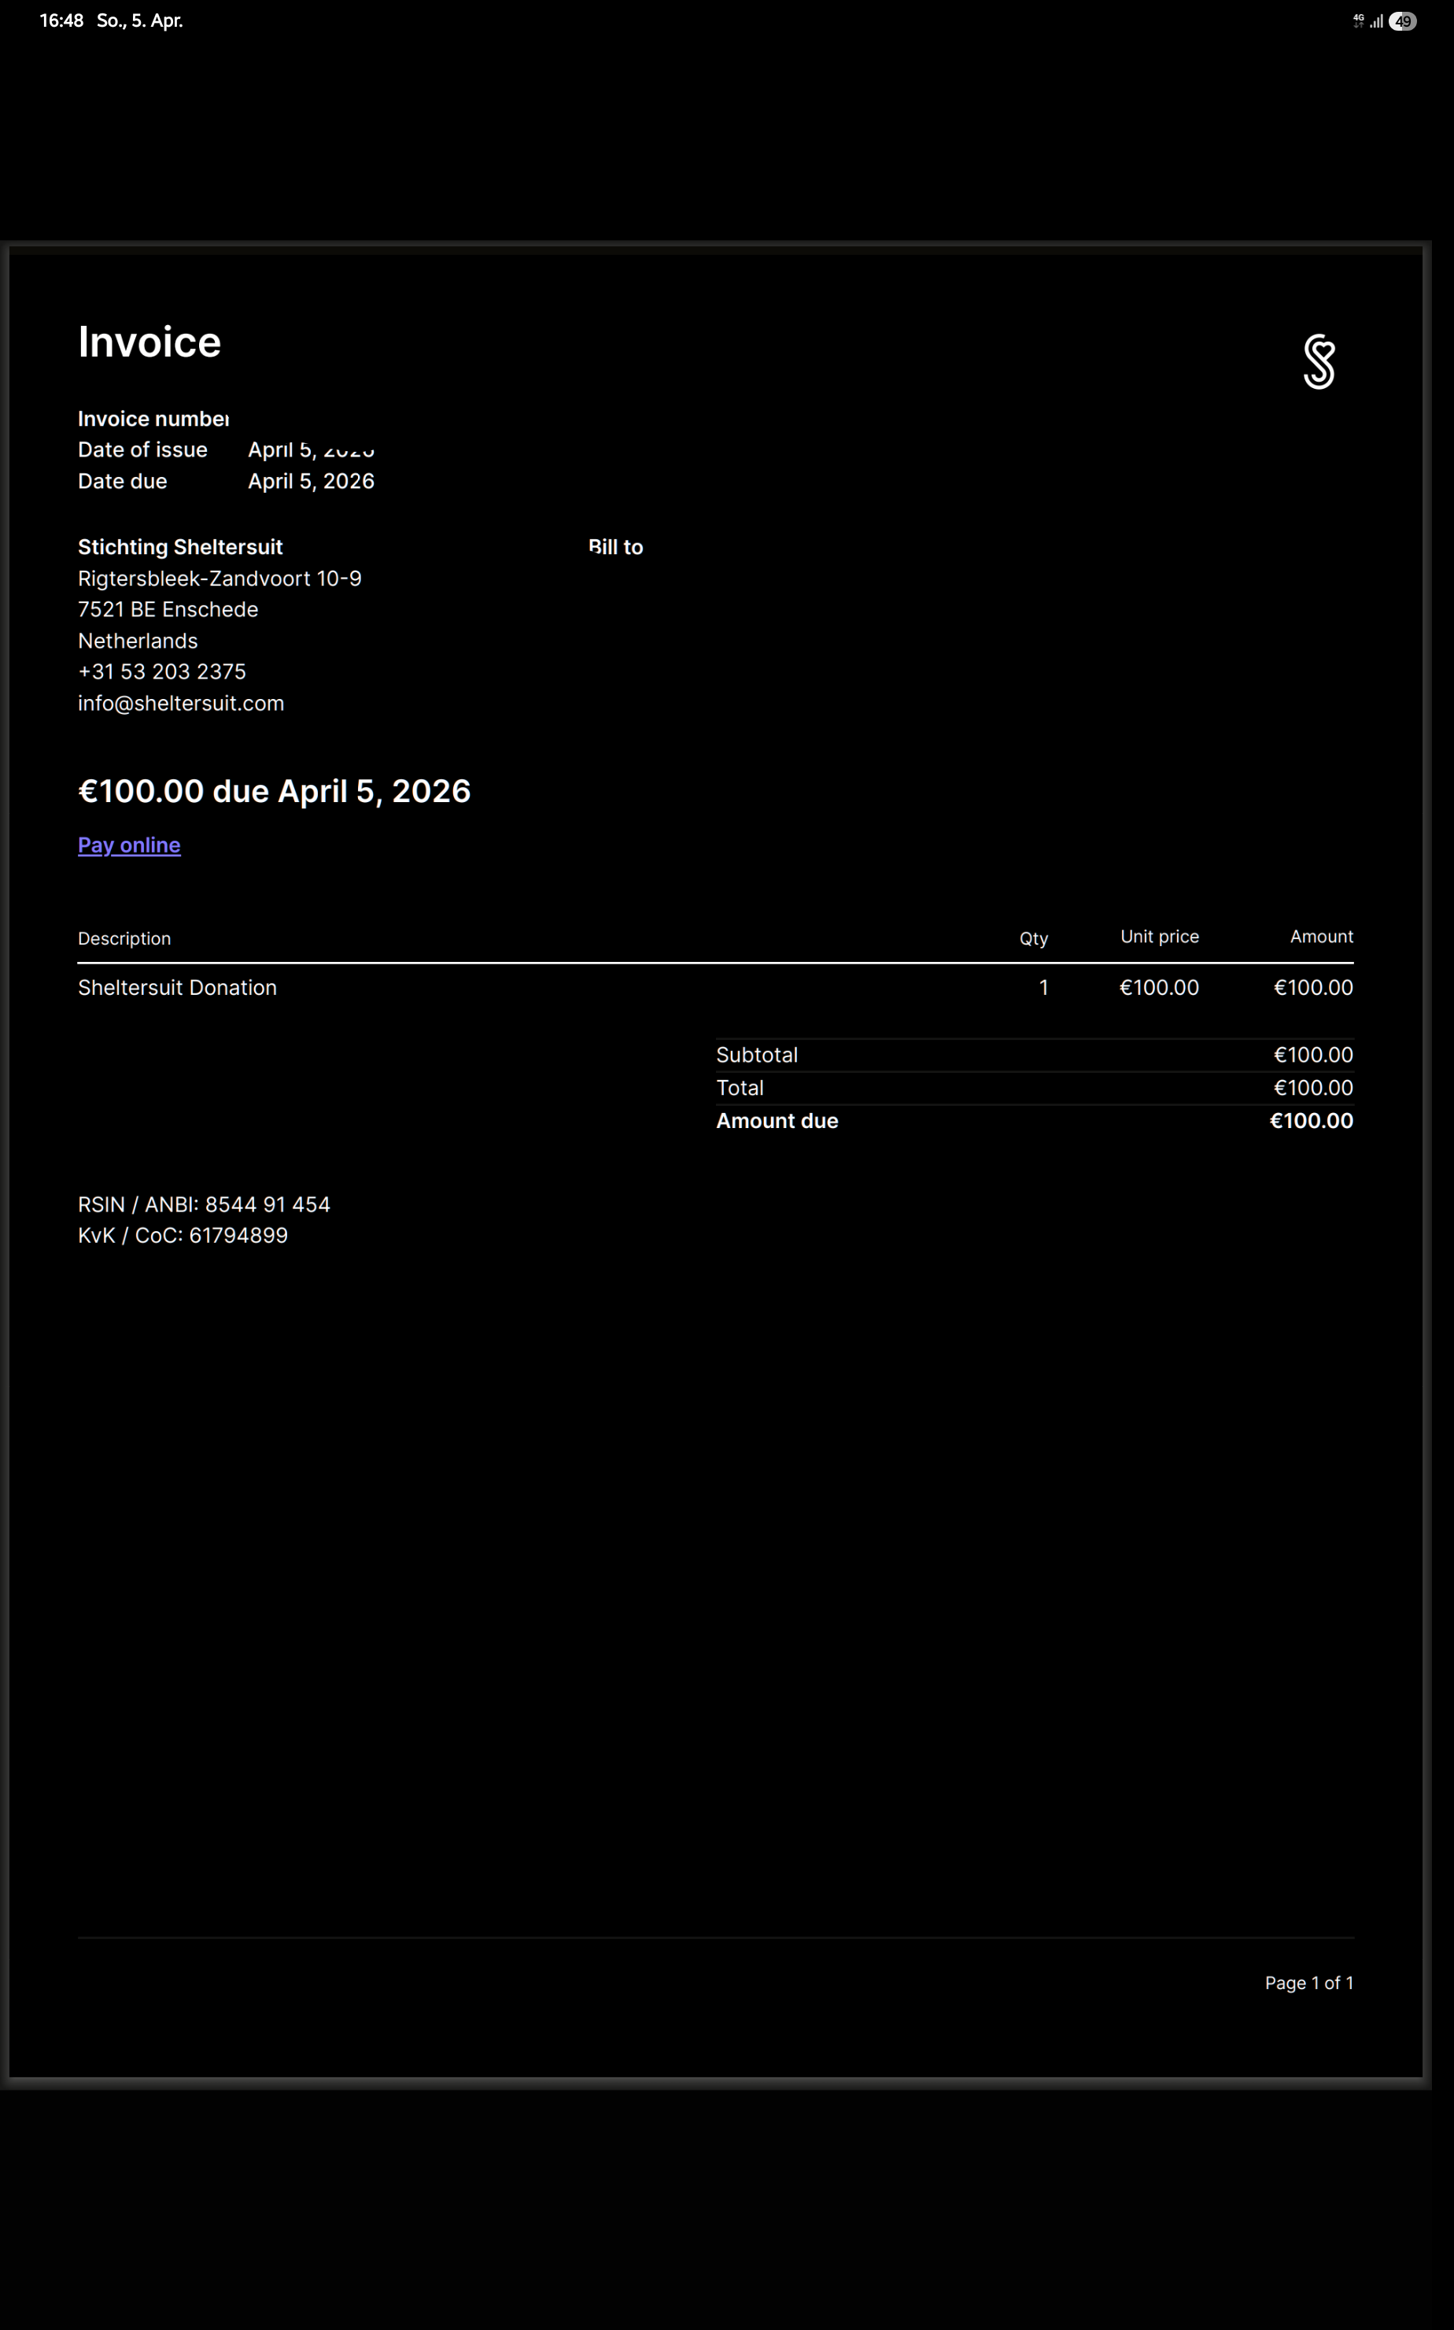Select the Date due value April 5, 2026
1454x2330 pixels.
click(311, 481)
